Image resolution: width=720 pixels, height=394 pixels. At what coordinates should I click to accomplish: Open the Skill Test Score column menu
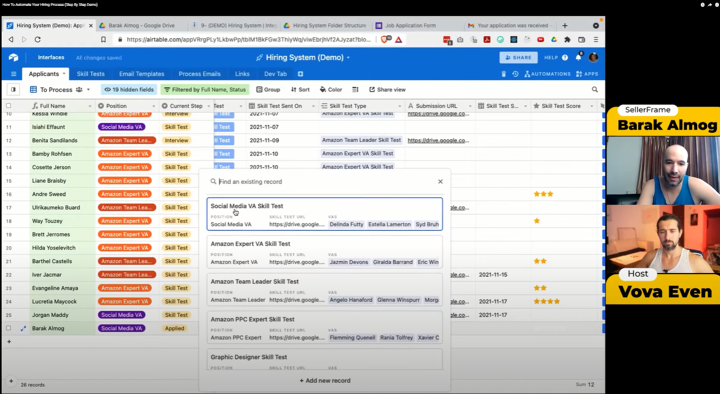point(591,106)
